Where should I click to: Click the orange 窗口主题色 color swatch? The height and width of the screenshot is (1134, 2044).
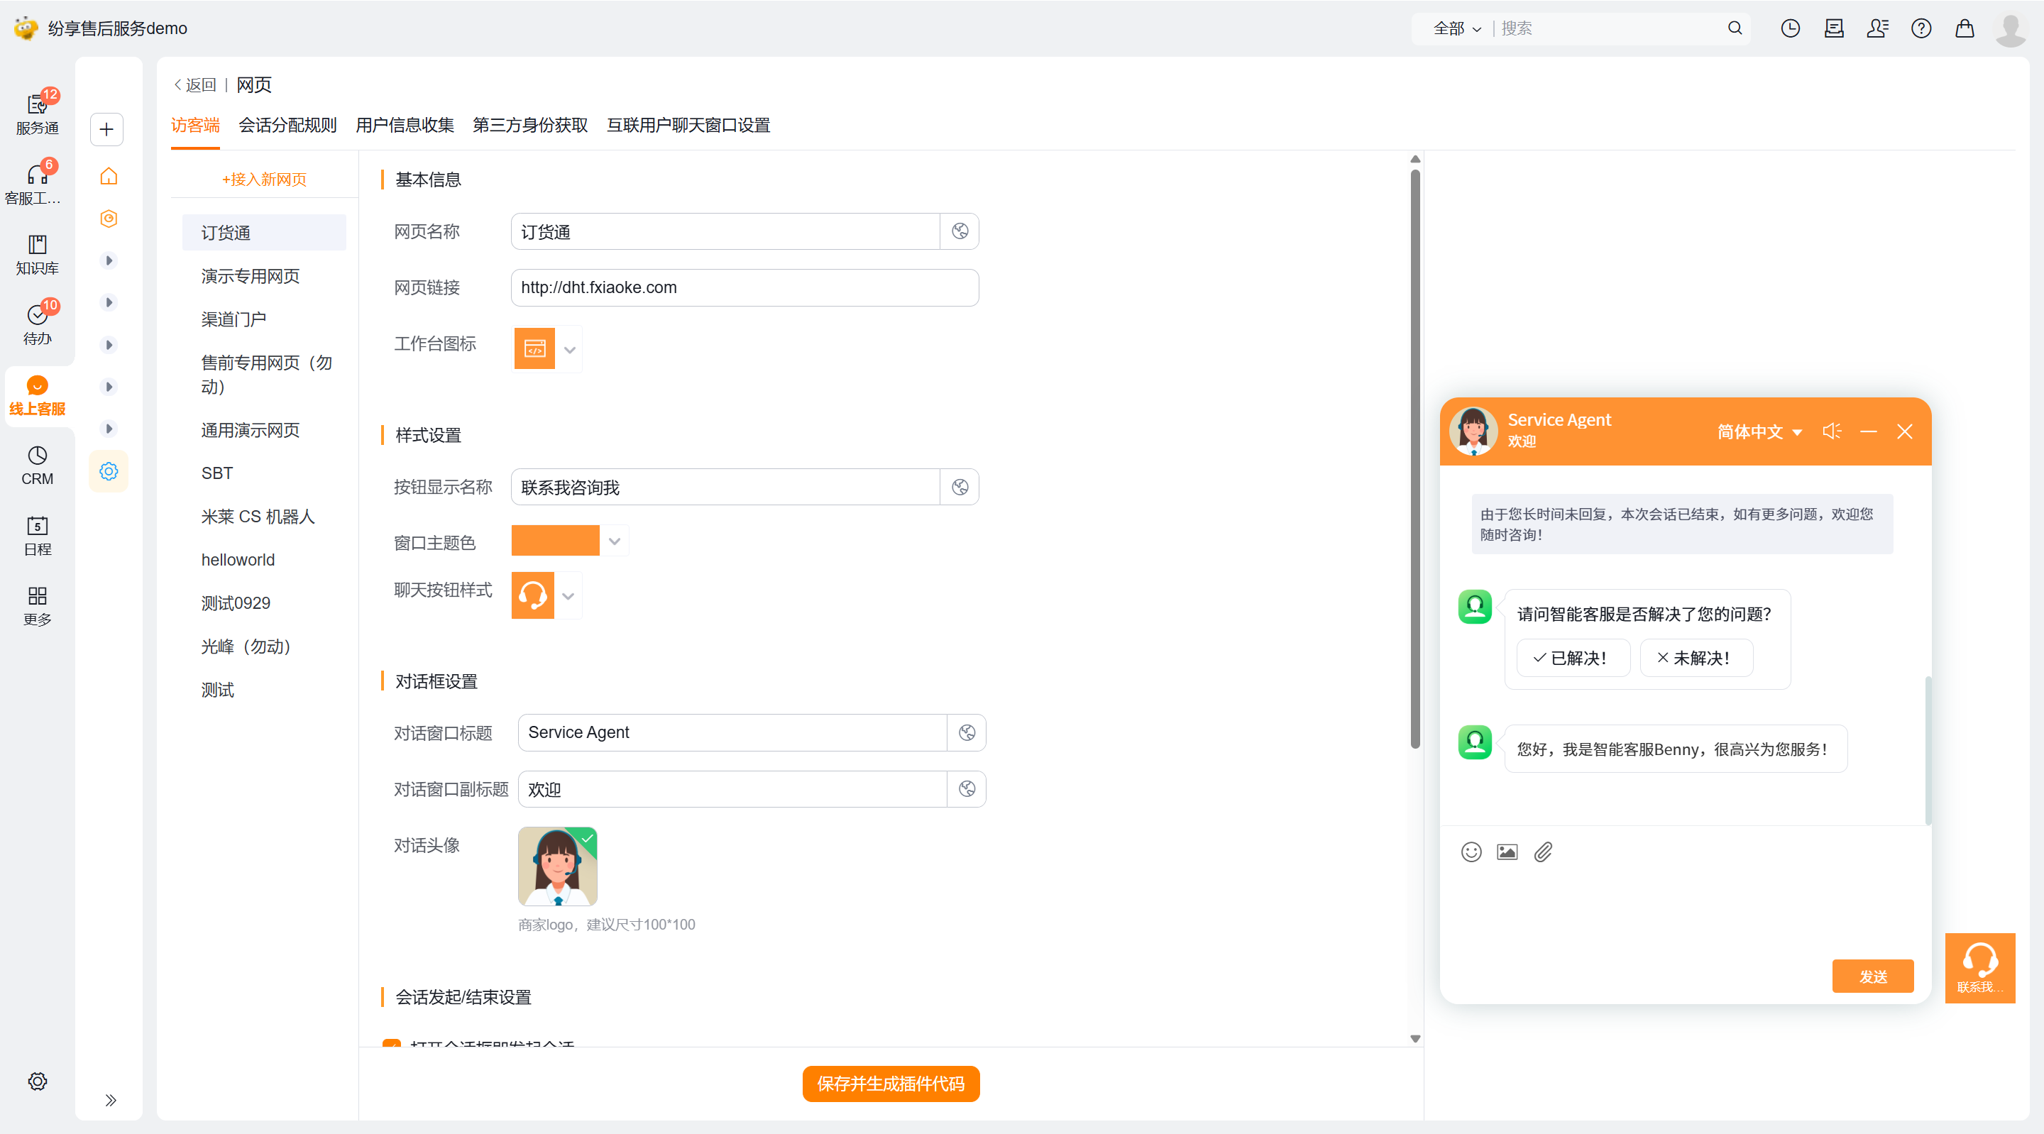click(554, 541)
